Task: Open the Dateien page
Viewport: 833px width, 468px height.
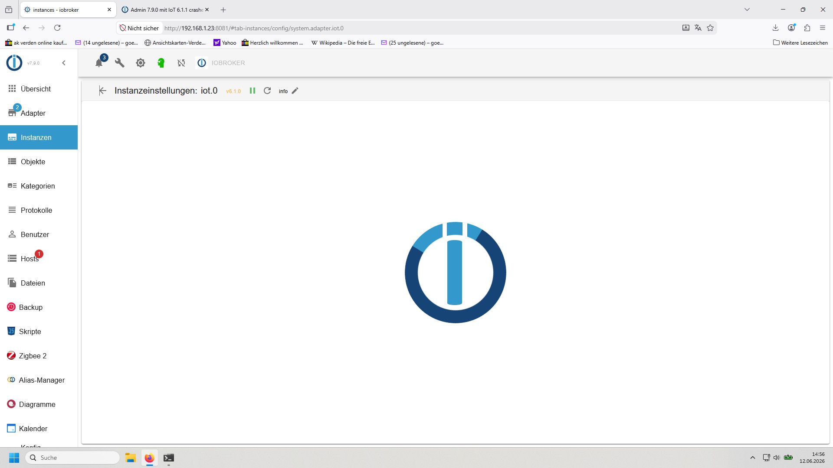Action: 39,283
